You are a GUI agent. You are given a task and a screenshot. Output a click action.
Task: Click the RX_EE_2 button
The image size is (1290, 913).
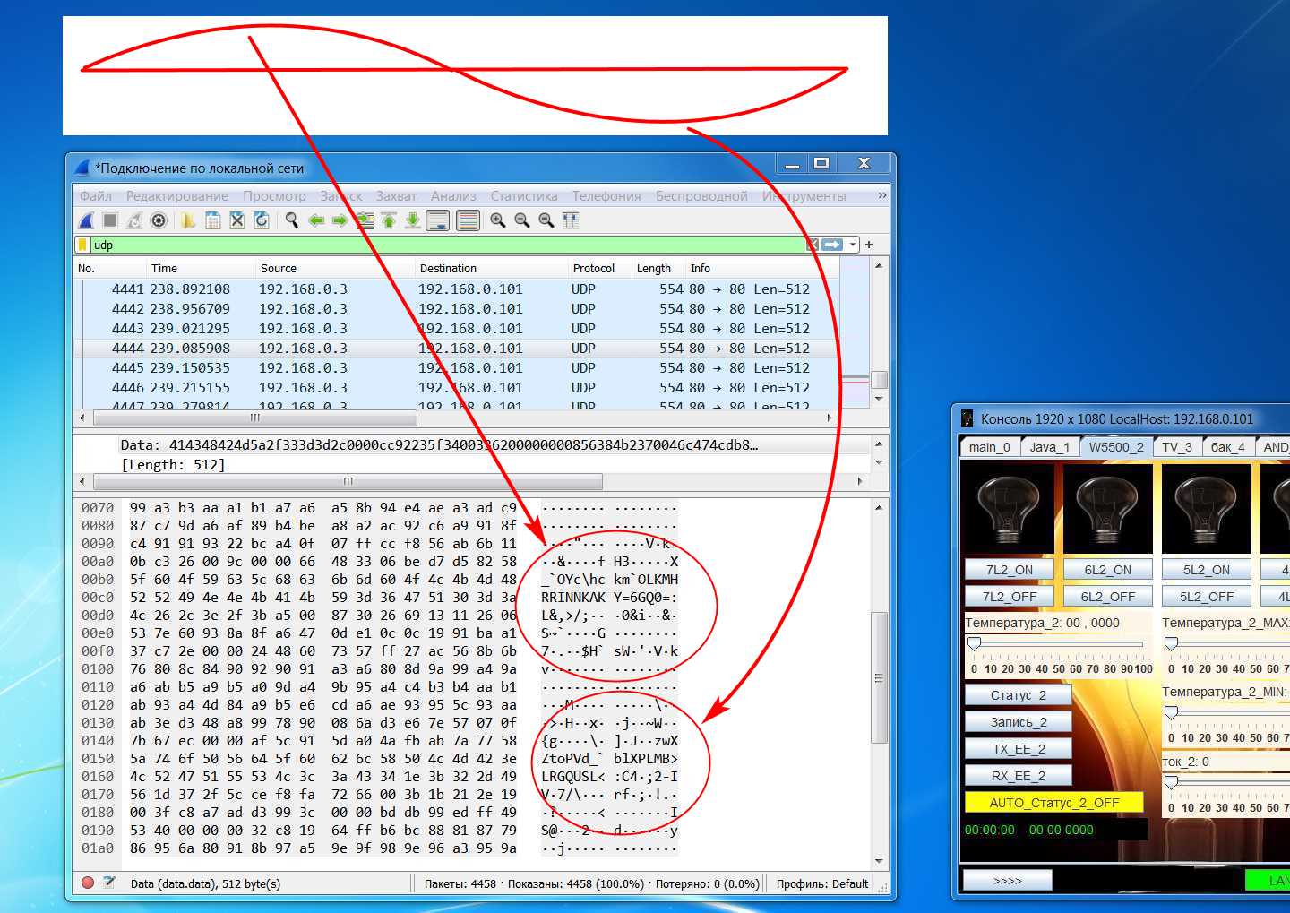(1019, 775)
